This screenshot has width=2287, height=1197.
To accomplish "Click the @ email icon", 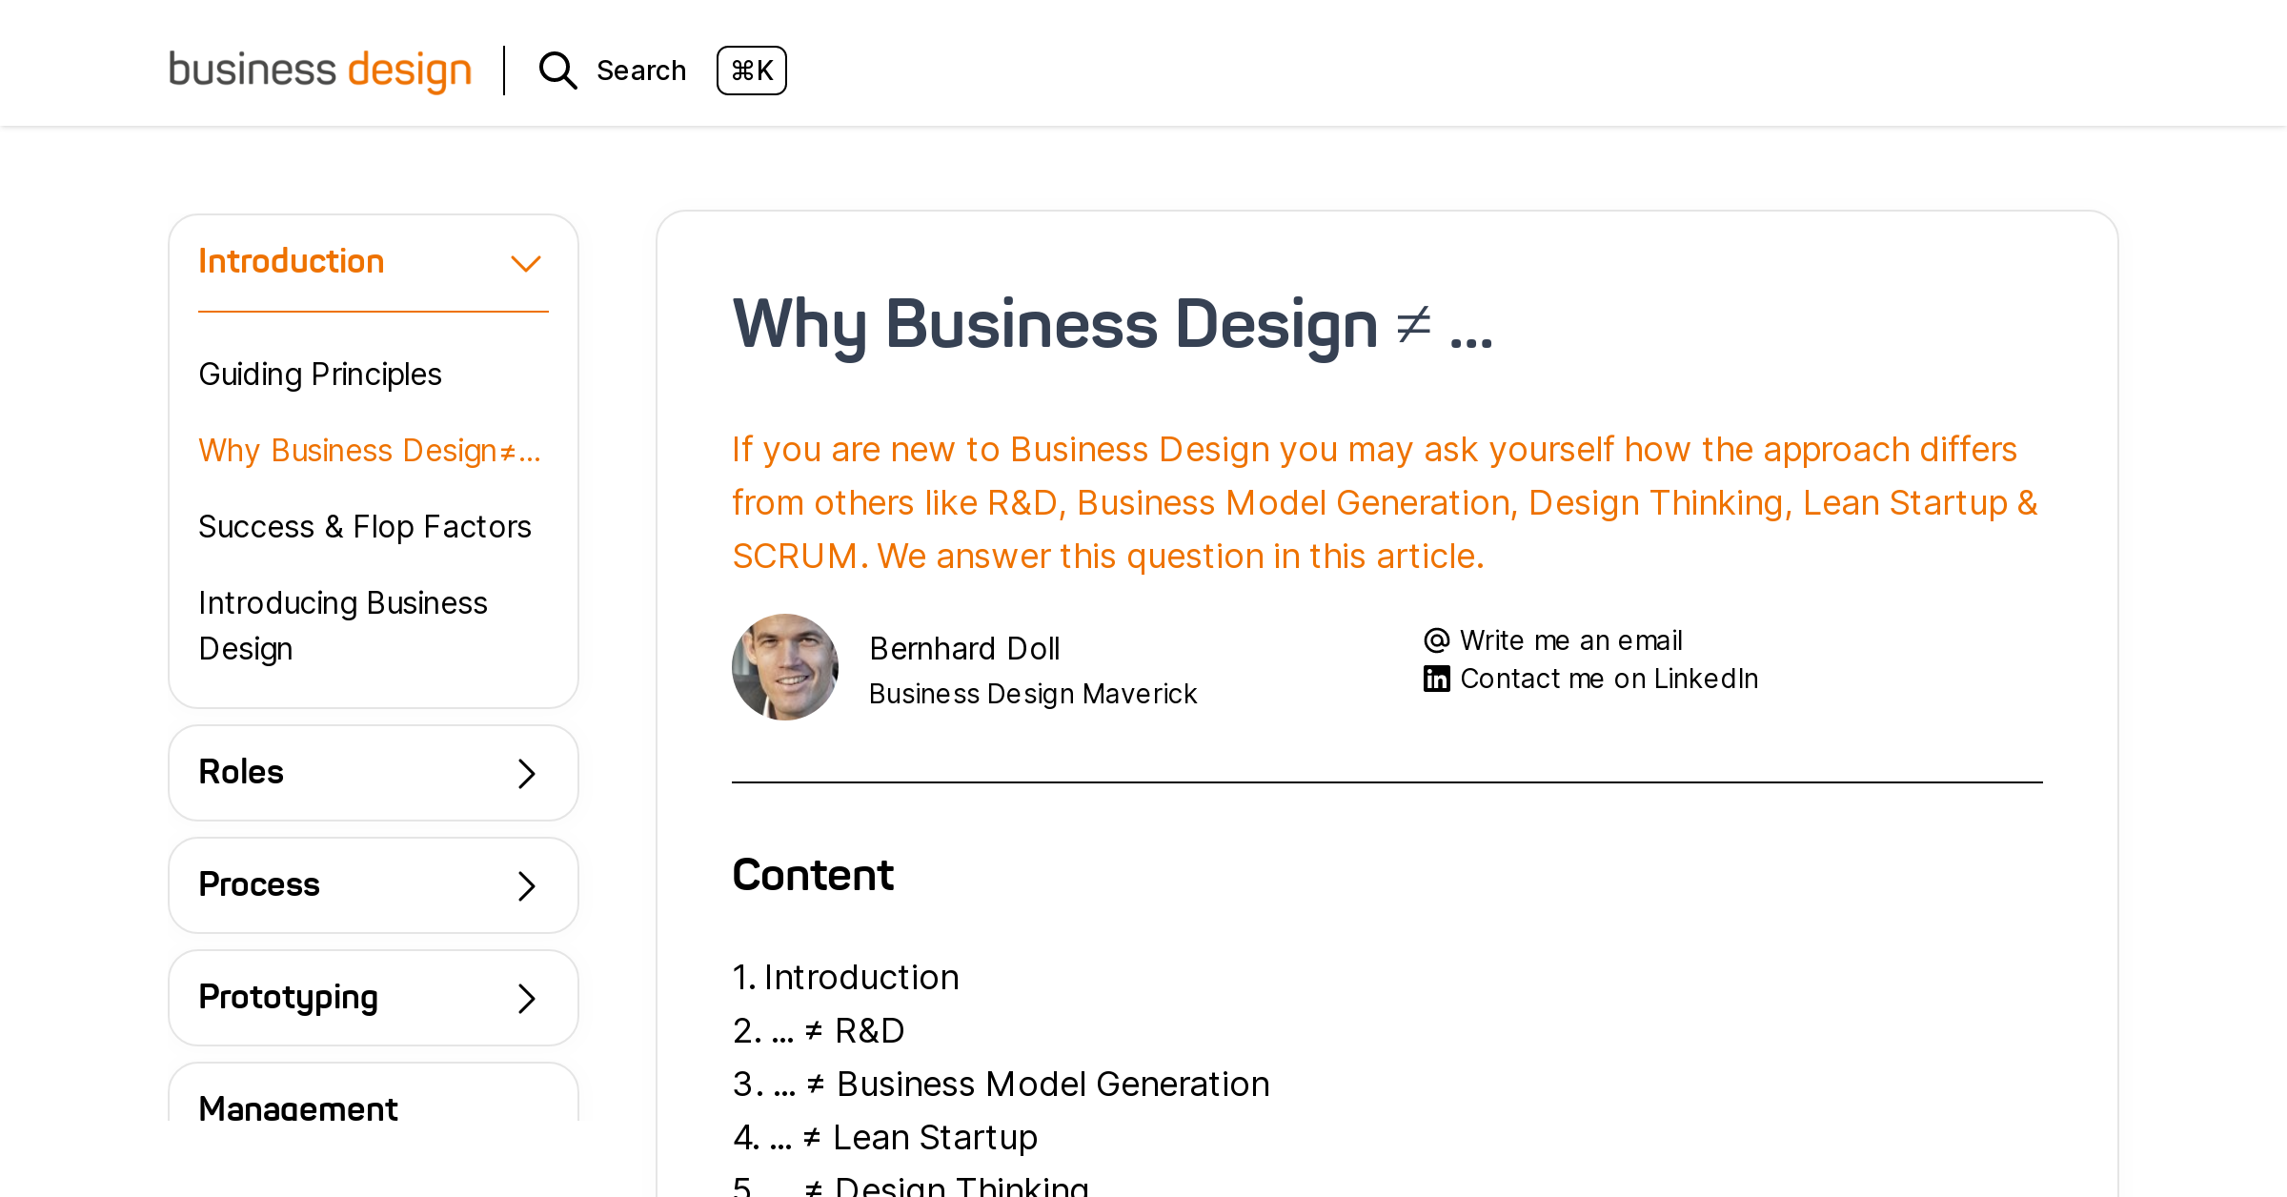I will click(x=1436, y=639).
